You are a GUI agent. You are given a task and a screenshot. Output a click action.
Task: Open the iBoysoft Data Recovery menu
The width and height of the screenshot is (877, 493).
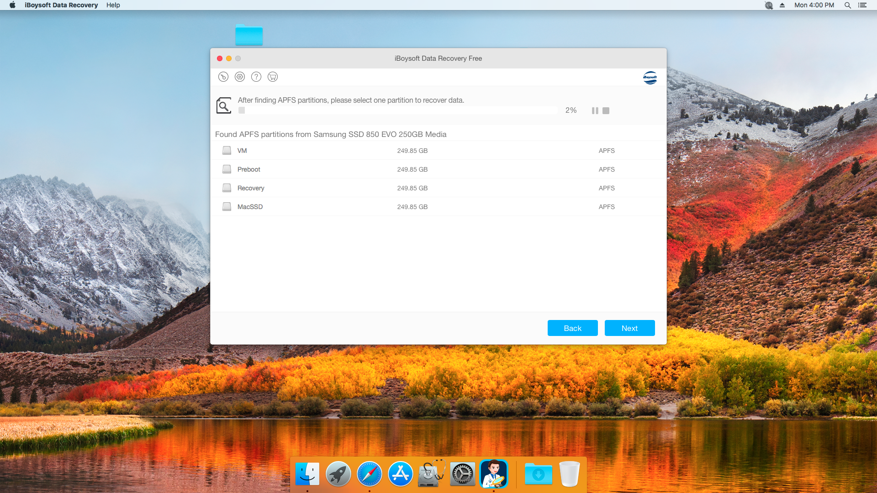61,5
